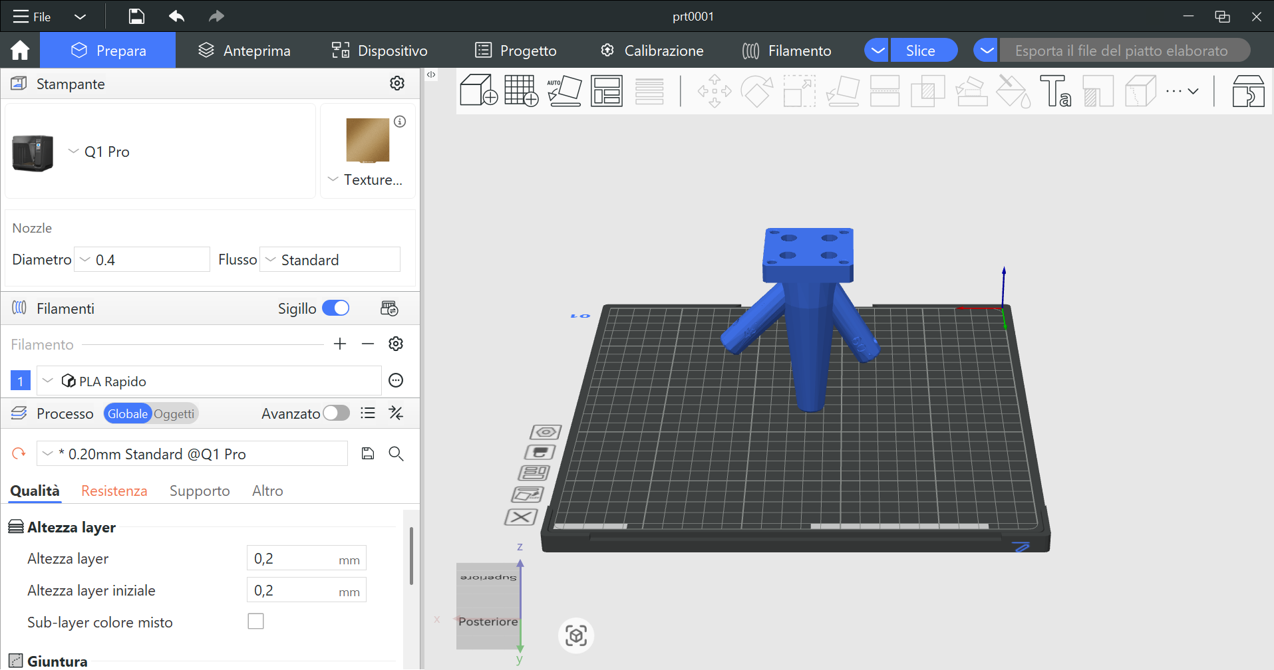Open the File menu dropdown arrow

point(80,17)
